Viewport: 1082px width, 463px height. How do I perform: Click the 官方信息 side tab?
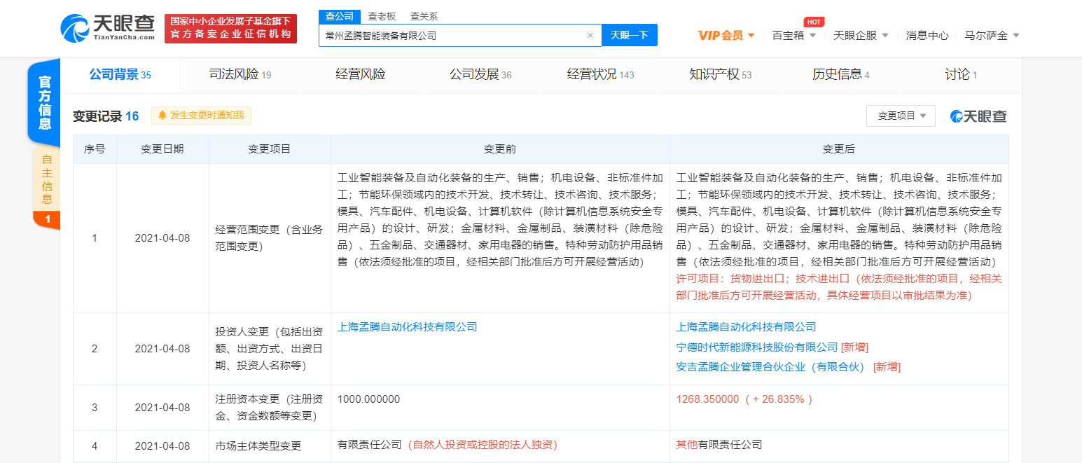(x=45, y=102)
